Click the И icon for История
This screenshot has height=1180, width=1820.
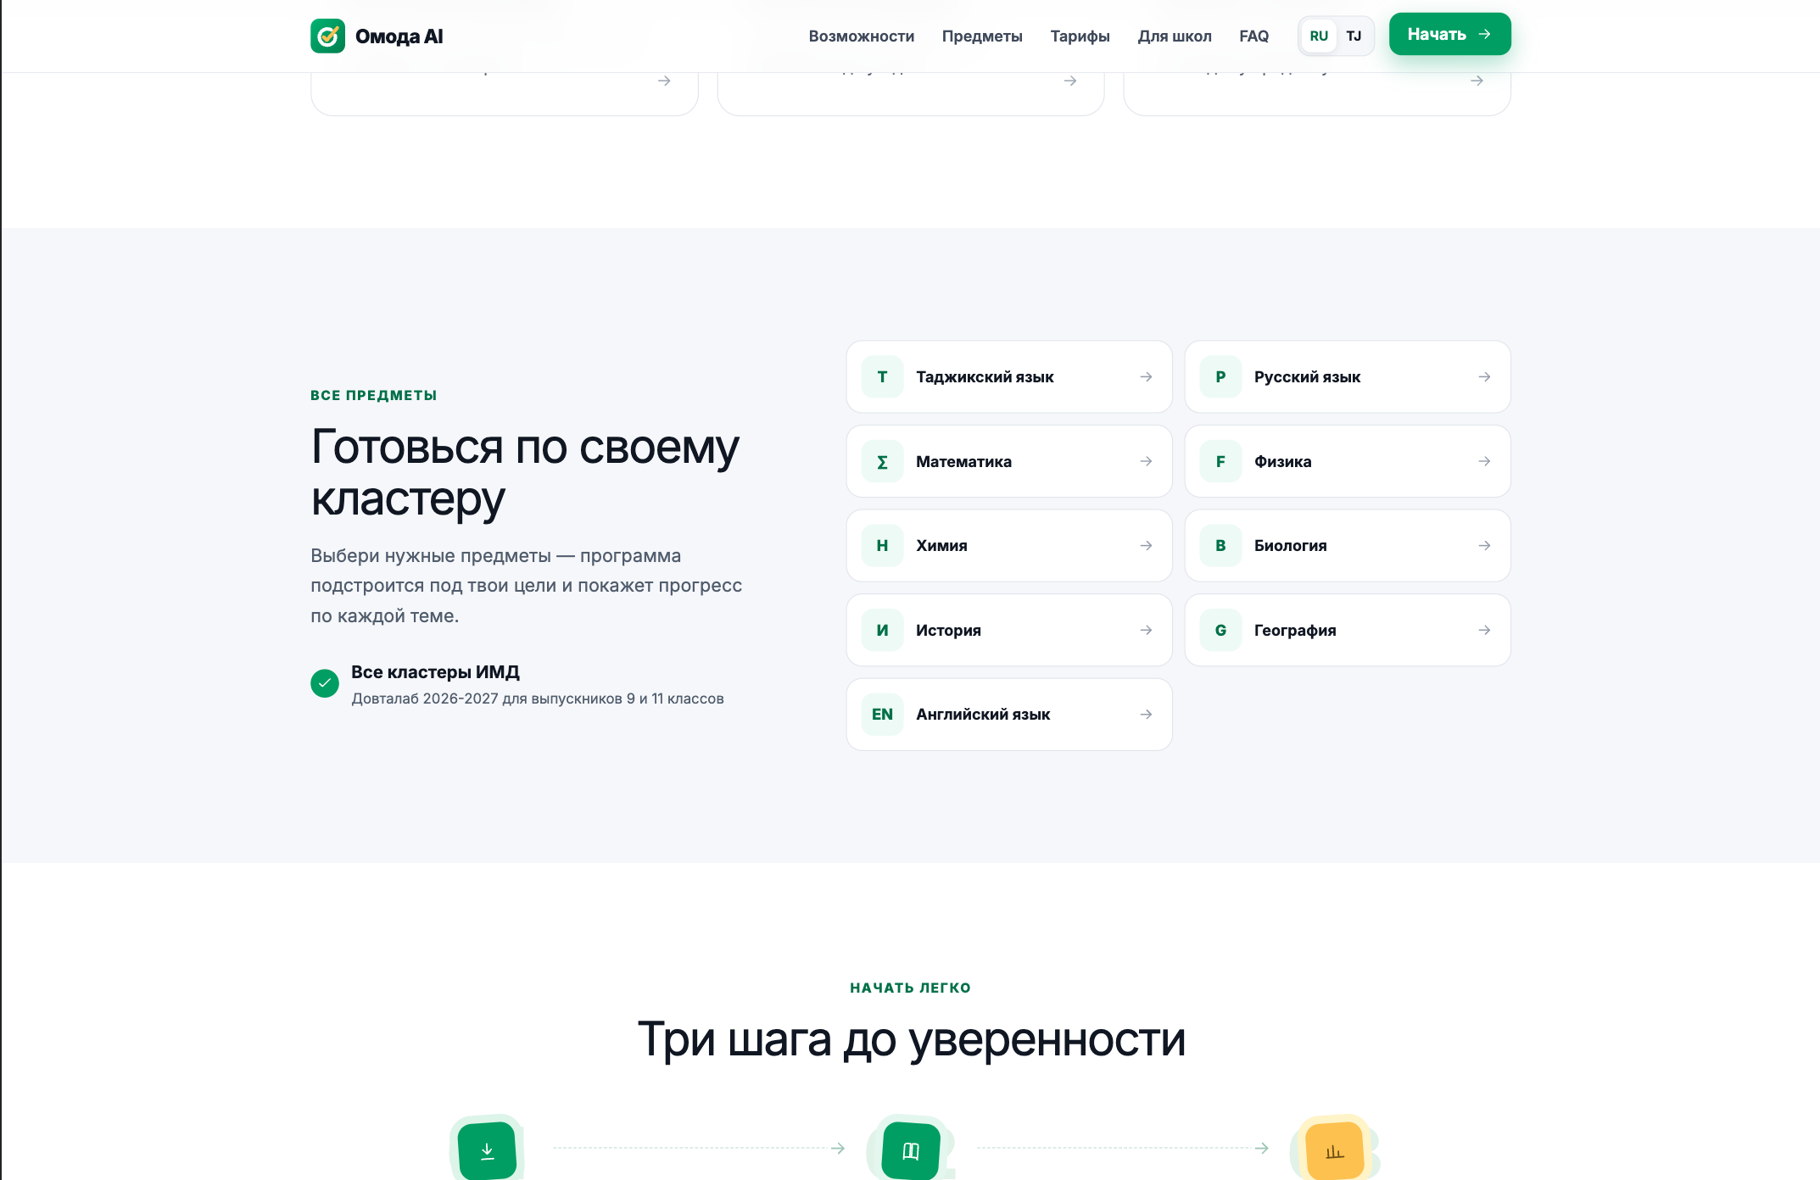882,630
